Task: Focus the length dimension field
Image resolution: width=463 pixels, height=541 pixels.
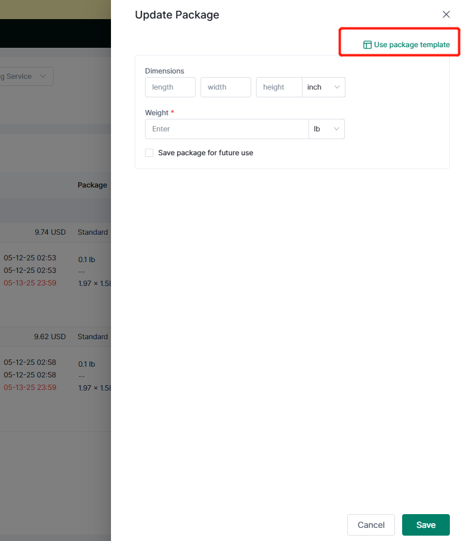Action: 170,87
